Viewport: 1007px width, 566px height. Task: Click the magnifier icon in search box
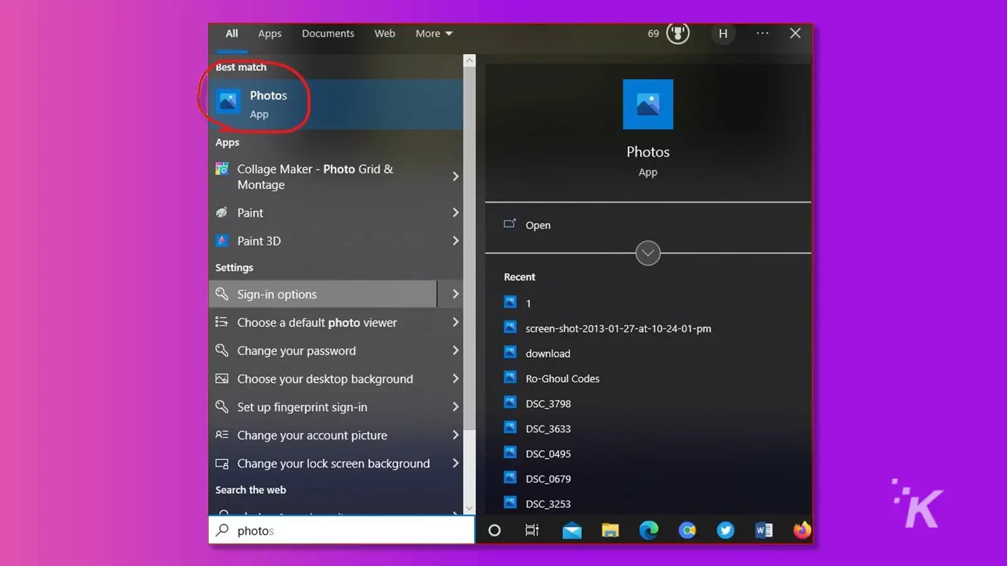coord(222,530)
